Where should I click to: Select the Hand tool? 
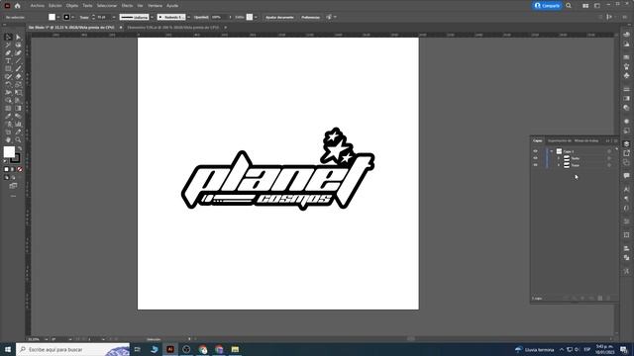[8, 139]
